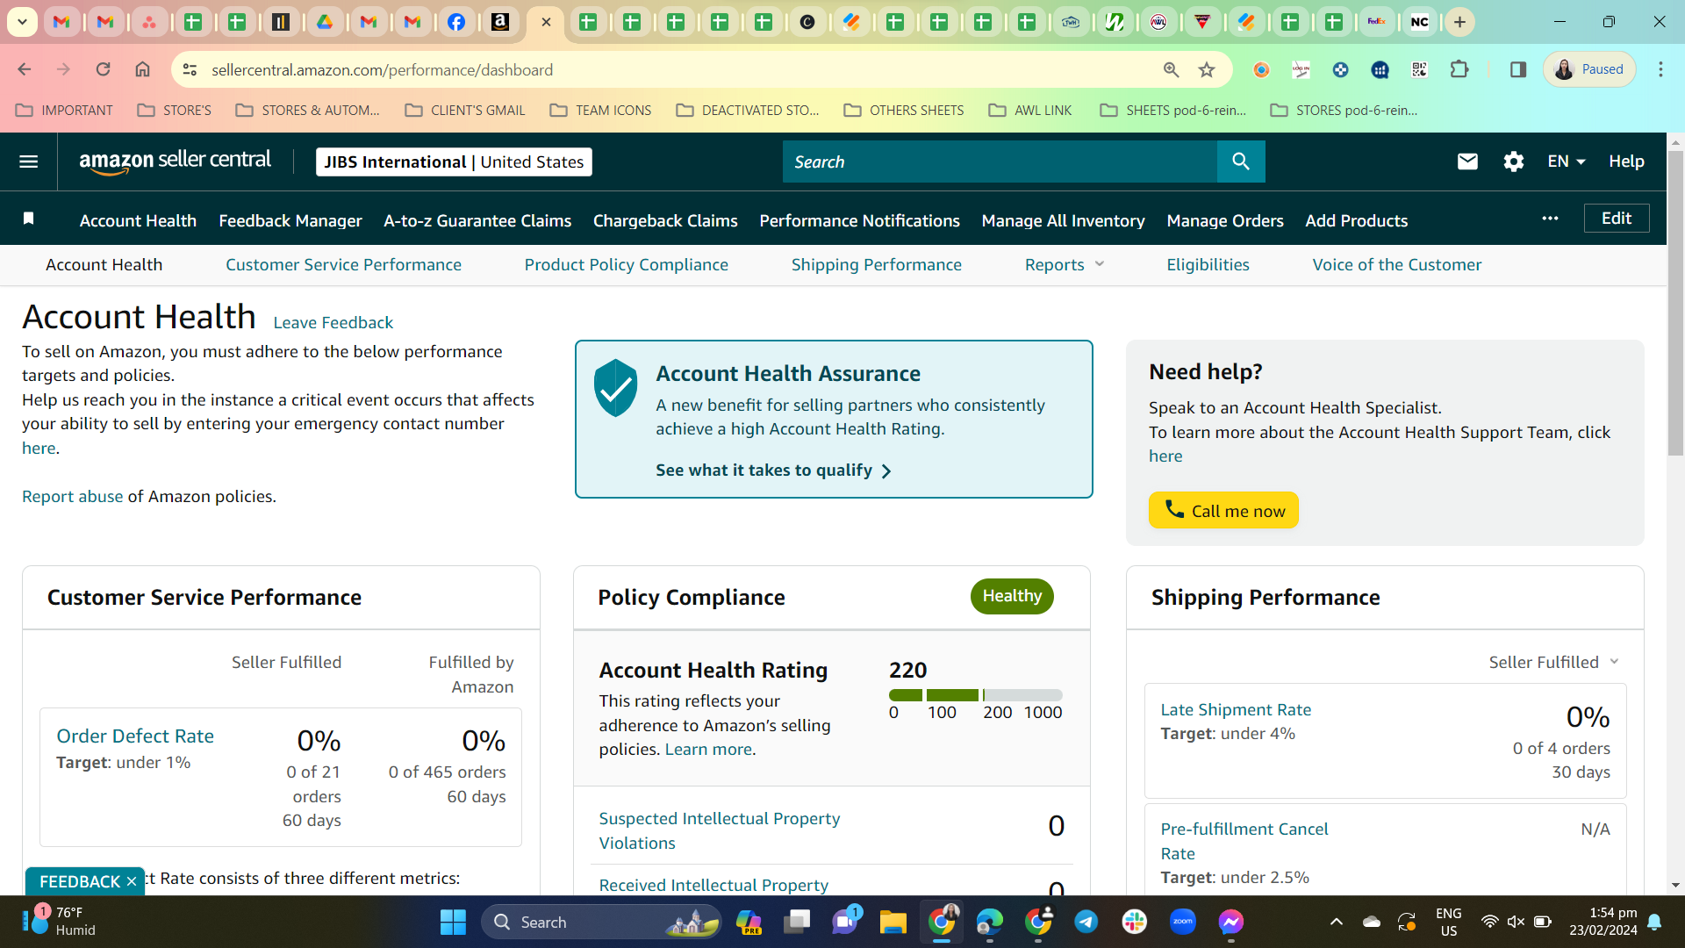
Task: Go to browser home page icon
Action: (142, 69)
